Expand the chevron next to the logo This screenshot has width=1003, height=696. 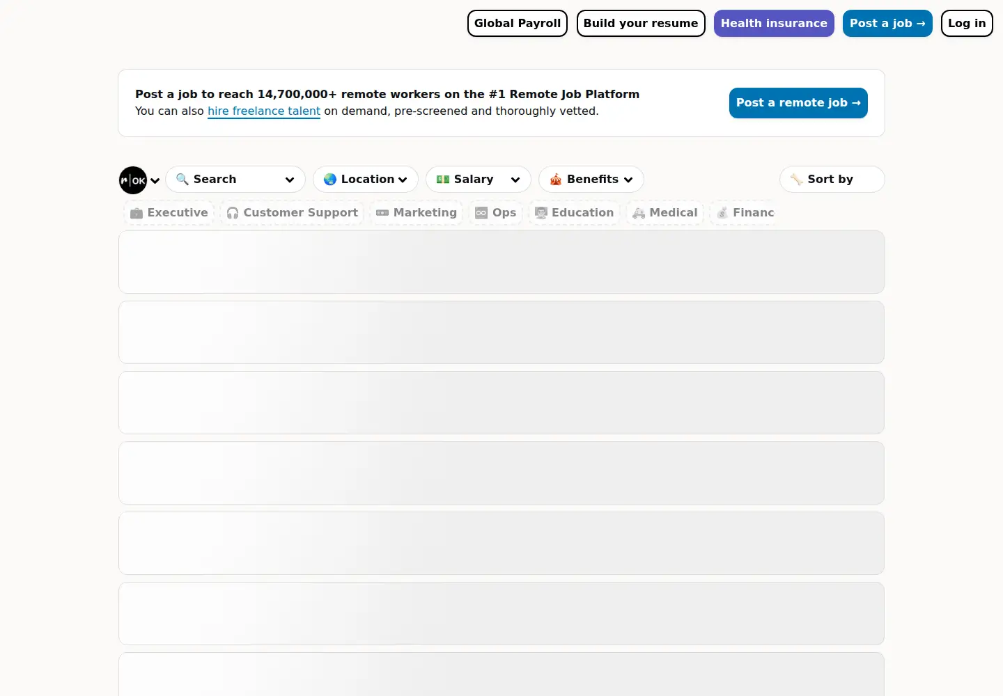(x=155, y=181)
